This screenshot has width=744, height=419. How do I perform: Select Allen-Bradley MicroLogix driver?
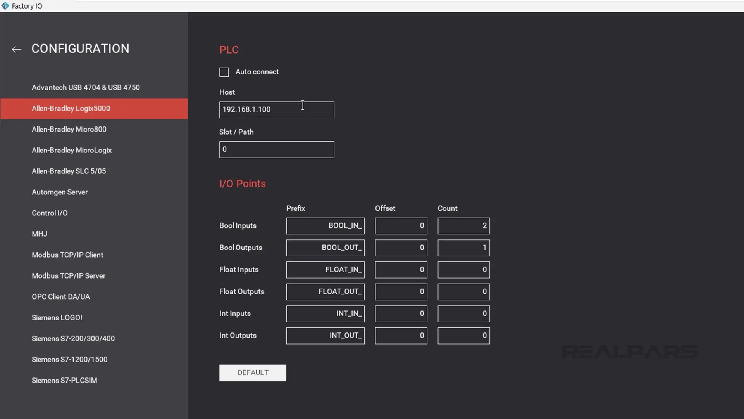[x=94, y=151]
